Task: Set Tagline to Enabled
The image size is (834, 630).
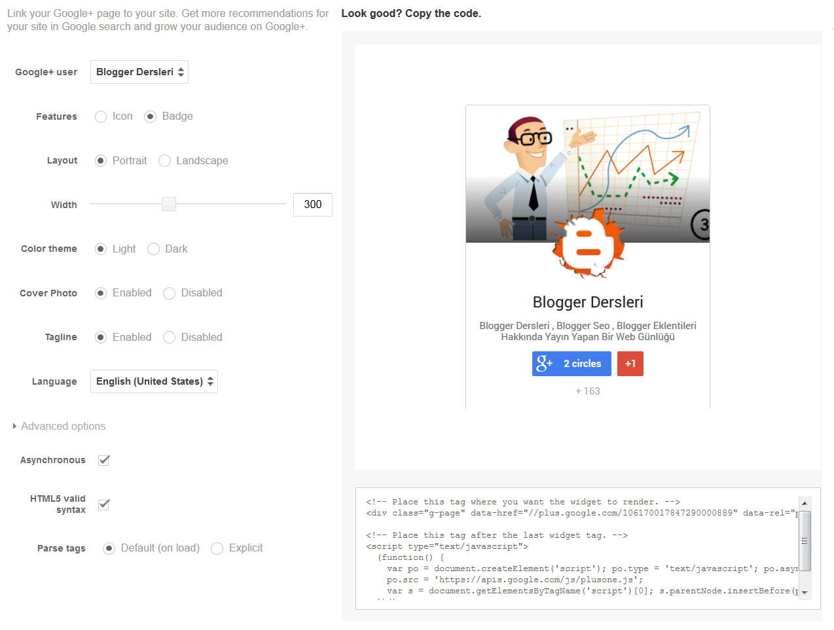Action: 101,338
